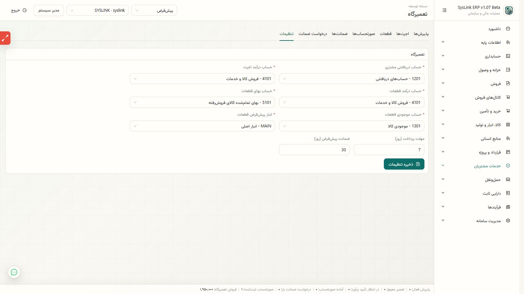Click the قرارداد و پروژه icon
Viewport: 524px width, 294px height.
(508, 152)
